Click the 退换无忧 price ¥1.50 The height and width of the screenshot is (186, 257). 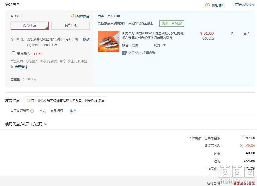point(38,54)
